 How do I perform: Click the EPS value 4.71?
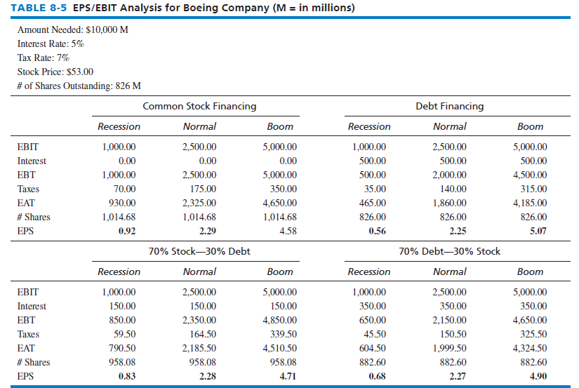coord(286,376)
